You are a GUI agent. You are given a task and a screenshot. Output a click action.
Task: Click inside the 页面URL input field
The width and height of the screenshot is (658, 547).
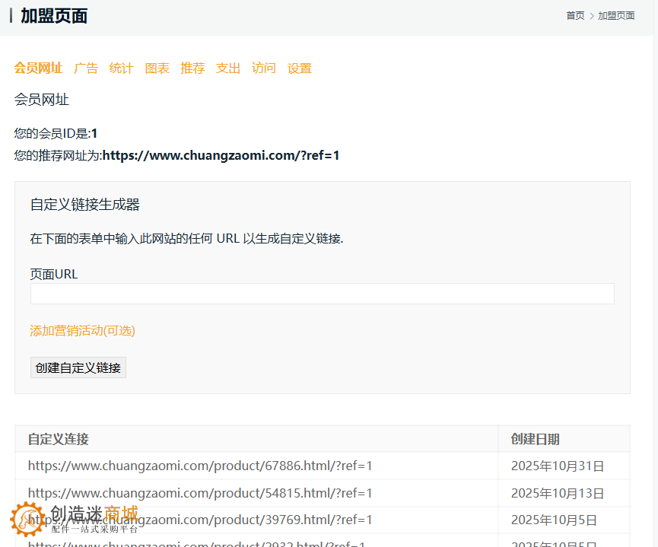(x=321, y=293)
